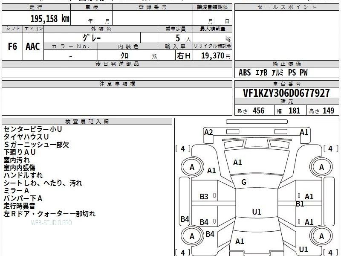Select the width value 181

(x=294, y=111)
